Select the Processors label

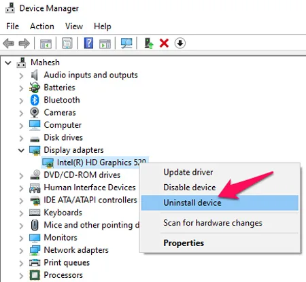click(63, 275)
